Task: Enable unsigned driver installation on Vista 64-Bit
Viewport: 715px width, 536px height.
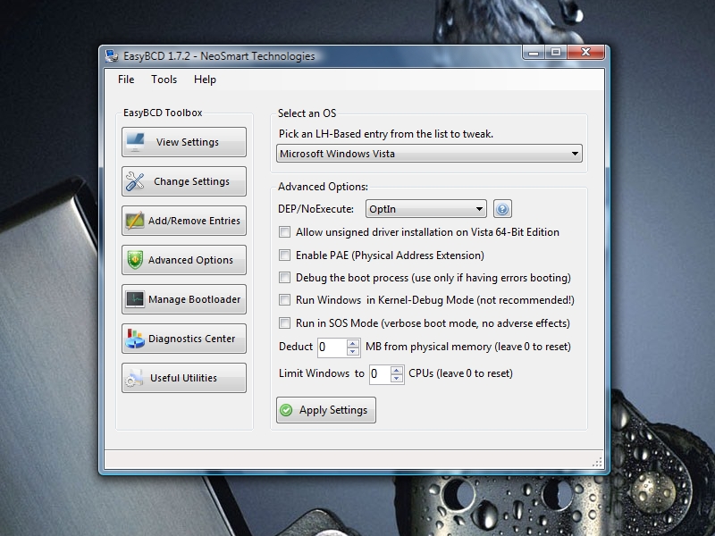Action: (x=284, y=232)
